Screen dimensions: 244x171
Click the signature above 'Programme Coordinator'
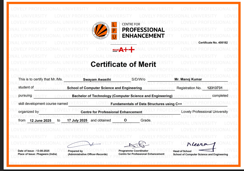(x=137, y=145)
